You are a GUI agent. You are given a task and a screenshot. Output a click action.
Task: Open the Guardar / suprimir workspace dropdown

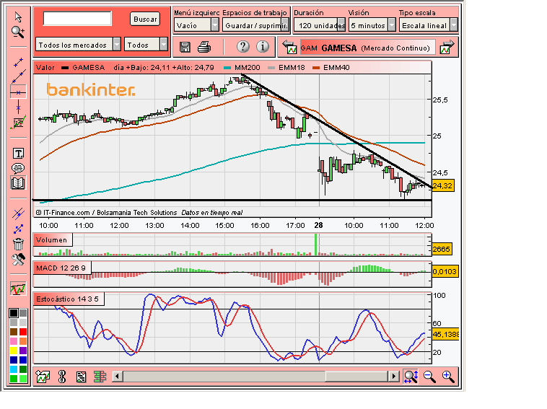(x=255, y=25)
